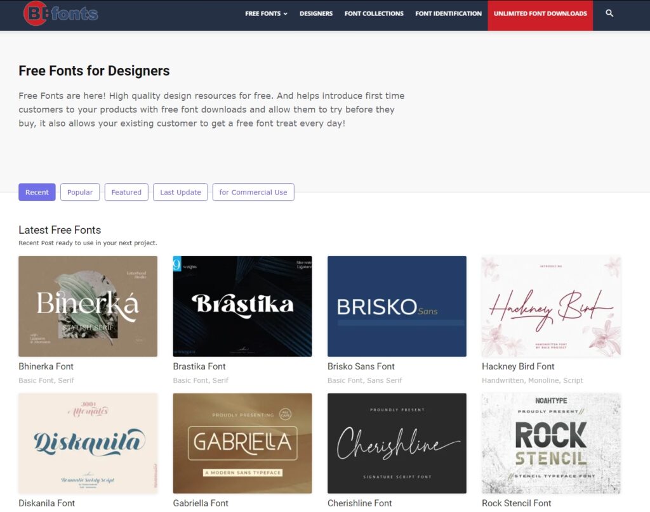Expand the Free Fonts dropdown menu
The width and height of the screenshot is (650, 512).
point(266,13)
